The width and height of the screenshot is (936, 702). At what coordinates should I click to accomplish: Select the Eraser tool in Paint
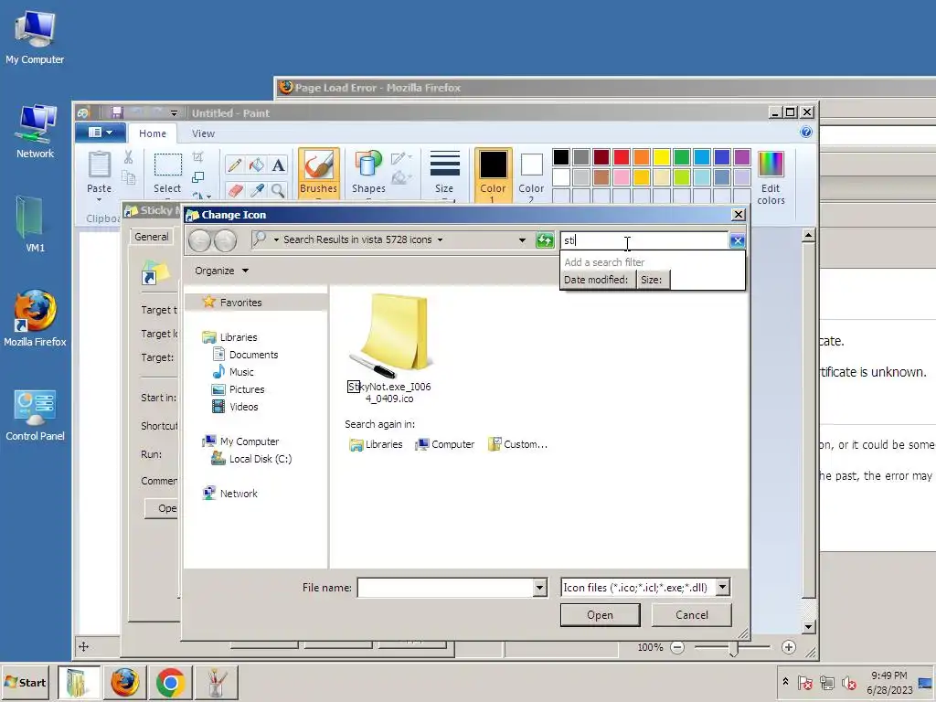[235, 190]
